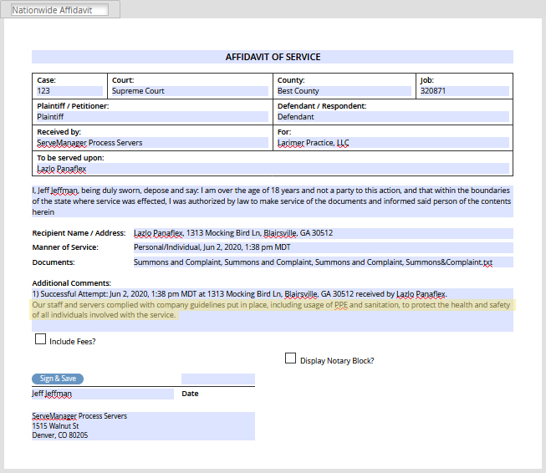The image size is (546, 473).
Task: Click the Recipient Name / Address label
Action: click(79, 233)
